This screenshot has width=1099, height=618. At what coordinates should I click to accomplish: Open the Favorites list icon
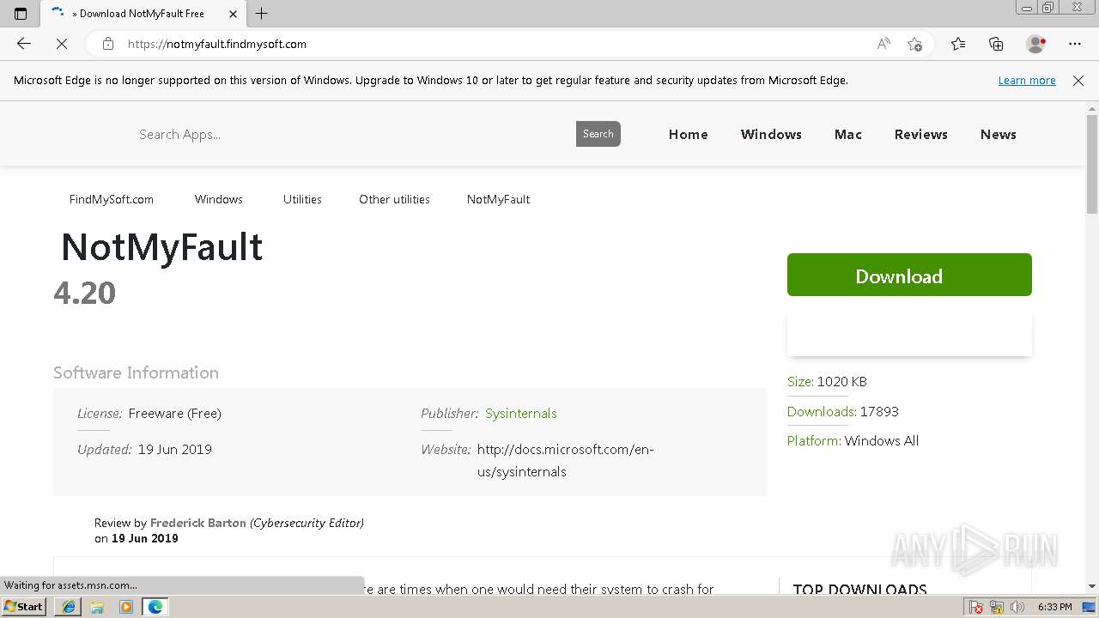coord(958,44)
